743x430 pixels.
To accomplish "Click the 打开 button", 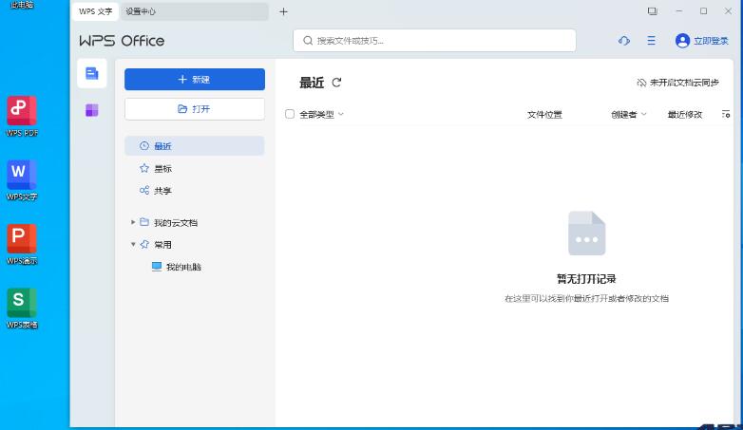I will [x=195, y=109].
